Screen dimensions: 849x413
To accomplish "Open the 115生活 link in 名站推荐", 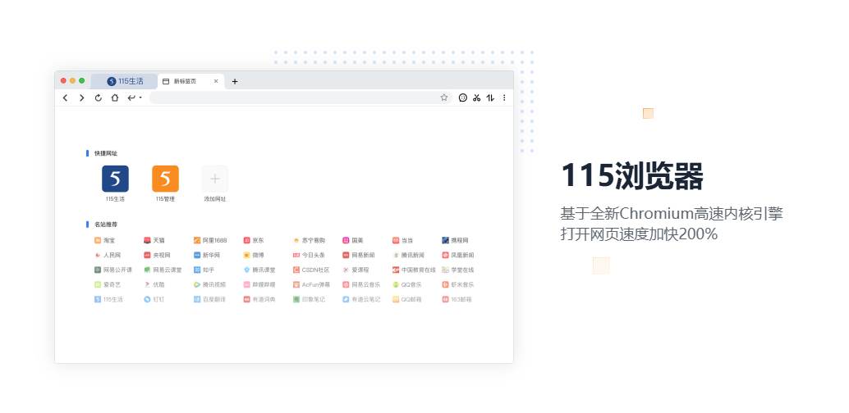I will click(x=109, y=299).
